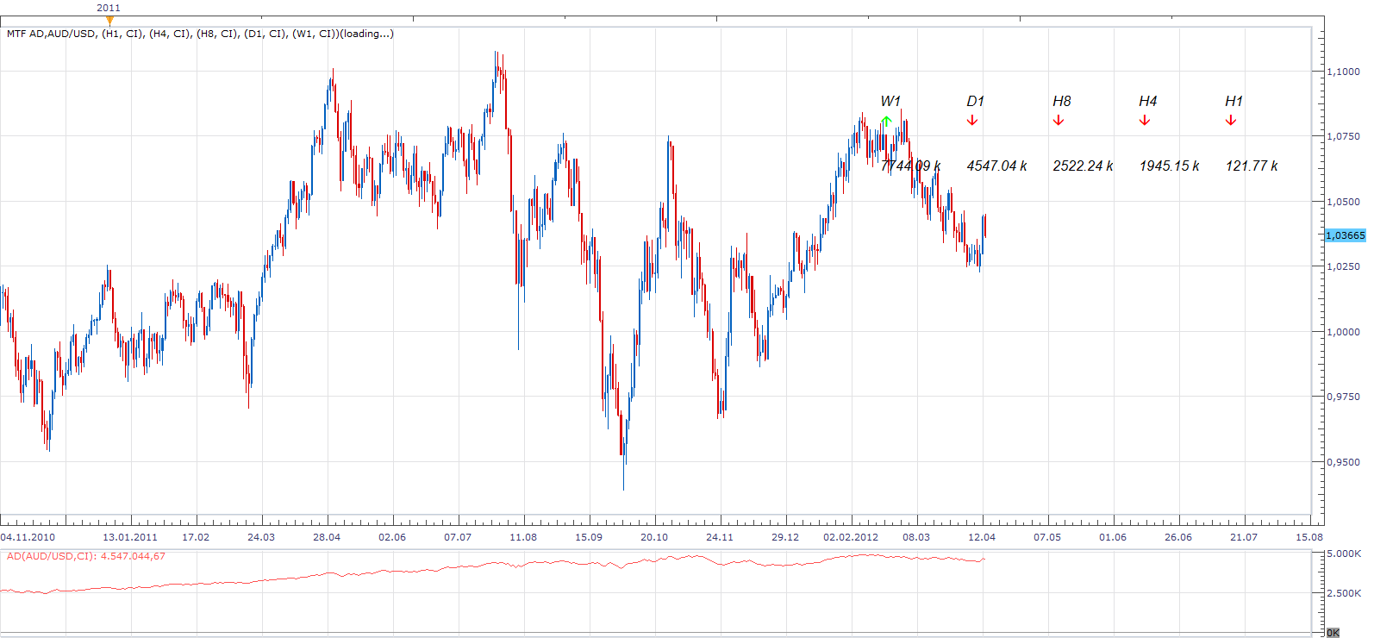Click the green W1 up arrow
This screenshot has width=1374, height=638.
pyautogui.click(x=886, y=121)
